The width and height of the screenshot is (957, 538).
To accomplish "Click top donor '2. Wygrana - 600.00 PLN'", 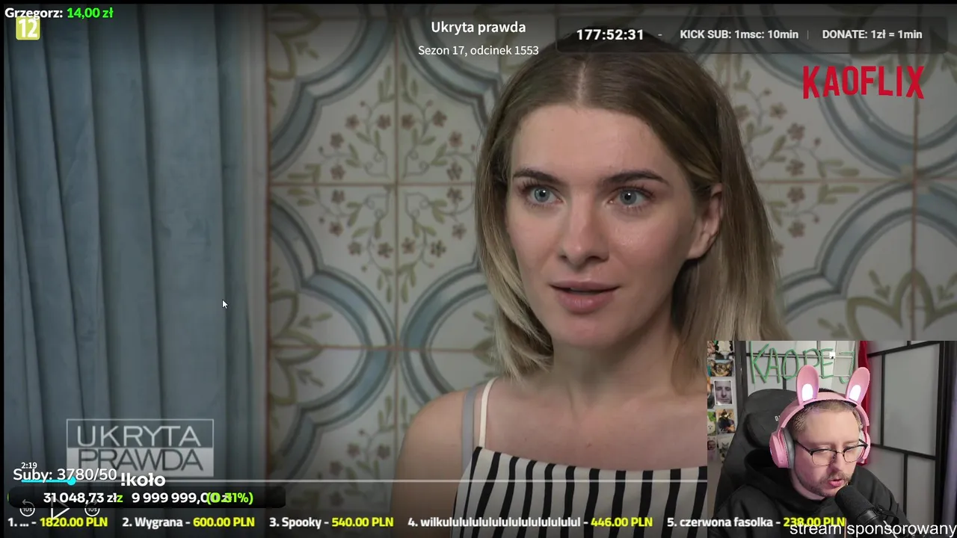I will point(188,522).
